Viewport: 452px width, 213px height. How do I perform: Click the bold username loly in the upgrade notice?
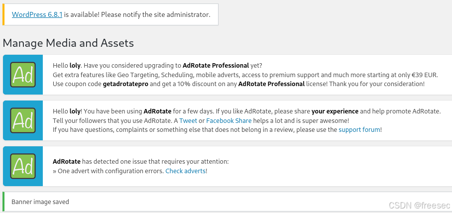(75, 65)
